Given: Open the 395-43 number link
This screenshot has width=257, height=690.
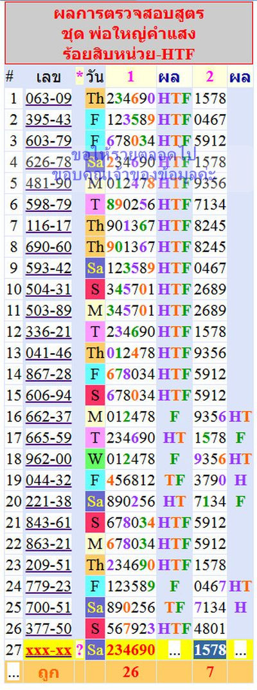Looking at the screenshot, I should [49, 120].
